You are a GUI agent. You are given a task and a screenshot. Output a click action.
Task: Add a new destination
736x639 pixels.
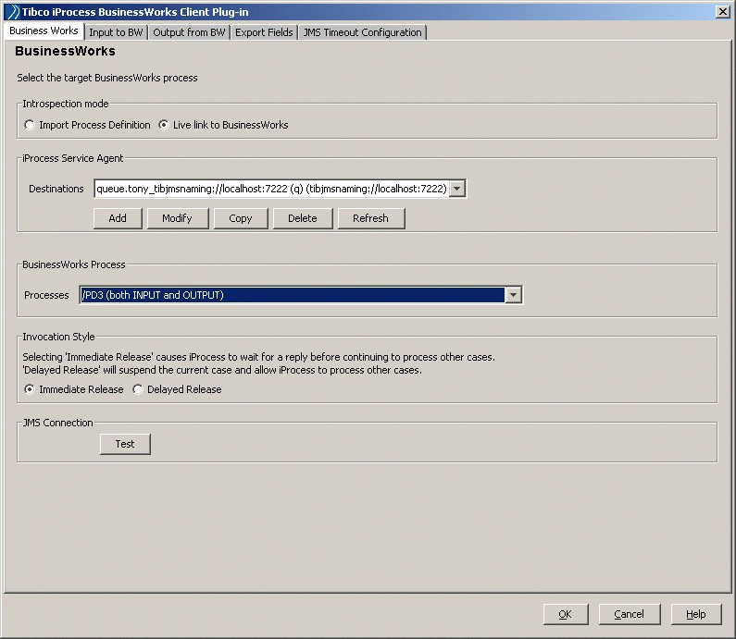coord(118,218)
